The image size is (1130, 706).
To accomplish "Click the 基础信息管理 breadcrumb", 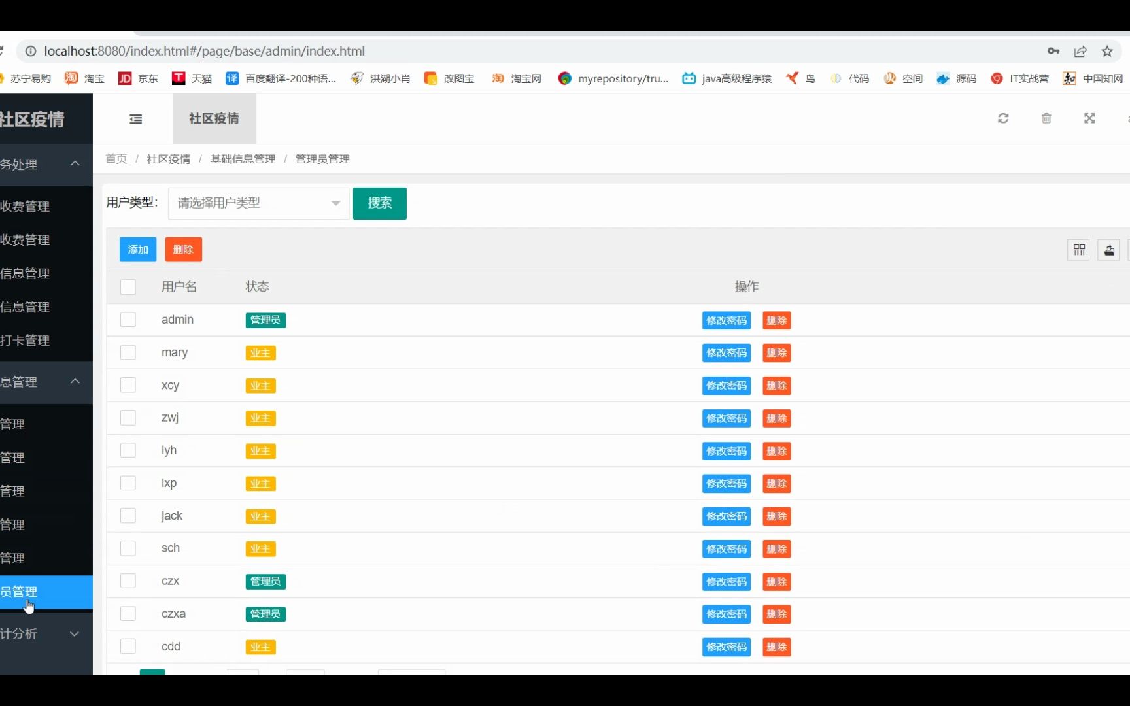I will coord(243,159).
